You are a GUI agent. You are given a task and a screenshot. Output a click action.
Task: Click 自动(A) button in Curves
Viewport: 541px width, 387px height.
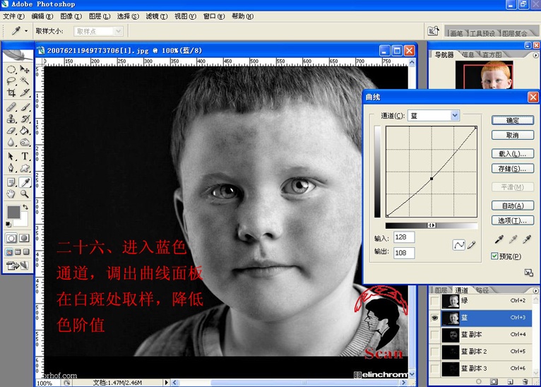click(513, 206)
